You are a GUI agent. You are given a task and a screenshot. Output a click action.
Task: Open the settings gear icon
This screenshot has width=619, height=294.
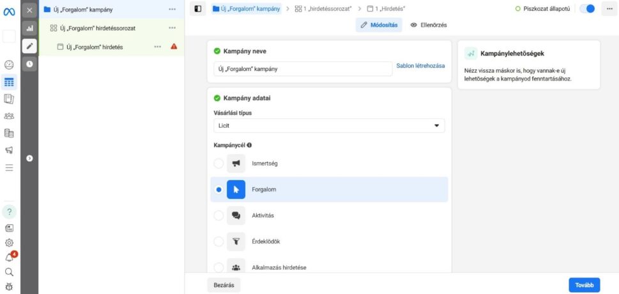point(9,242)
